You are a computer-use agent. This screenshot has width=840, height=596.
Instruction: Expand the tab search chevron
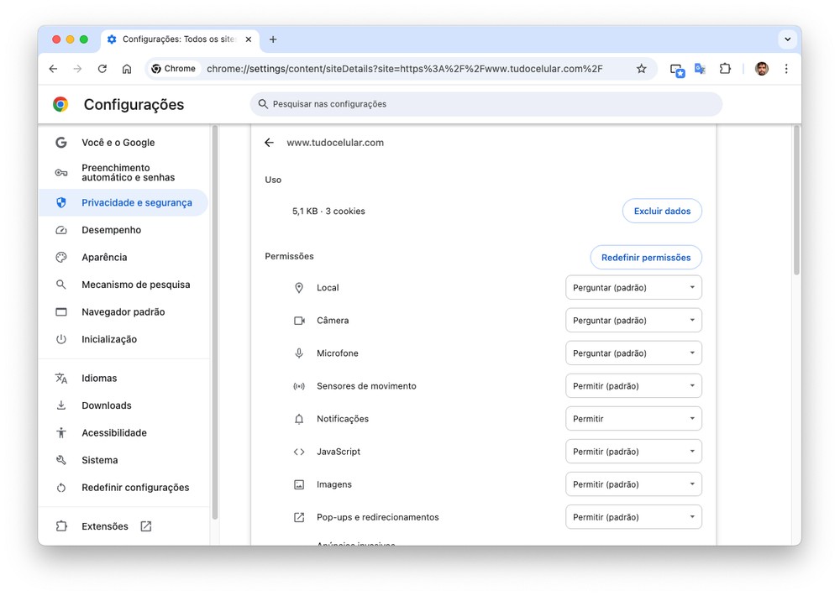pyautogui.click(x=787, y=39)
